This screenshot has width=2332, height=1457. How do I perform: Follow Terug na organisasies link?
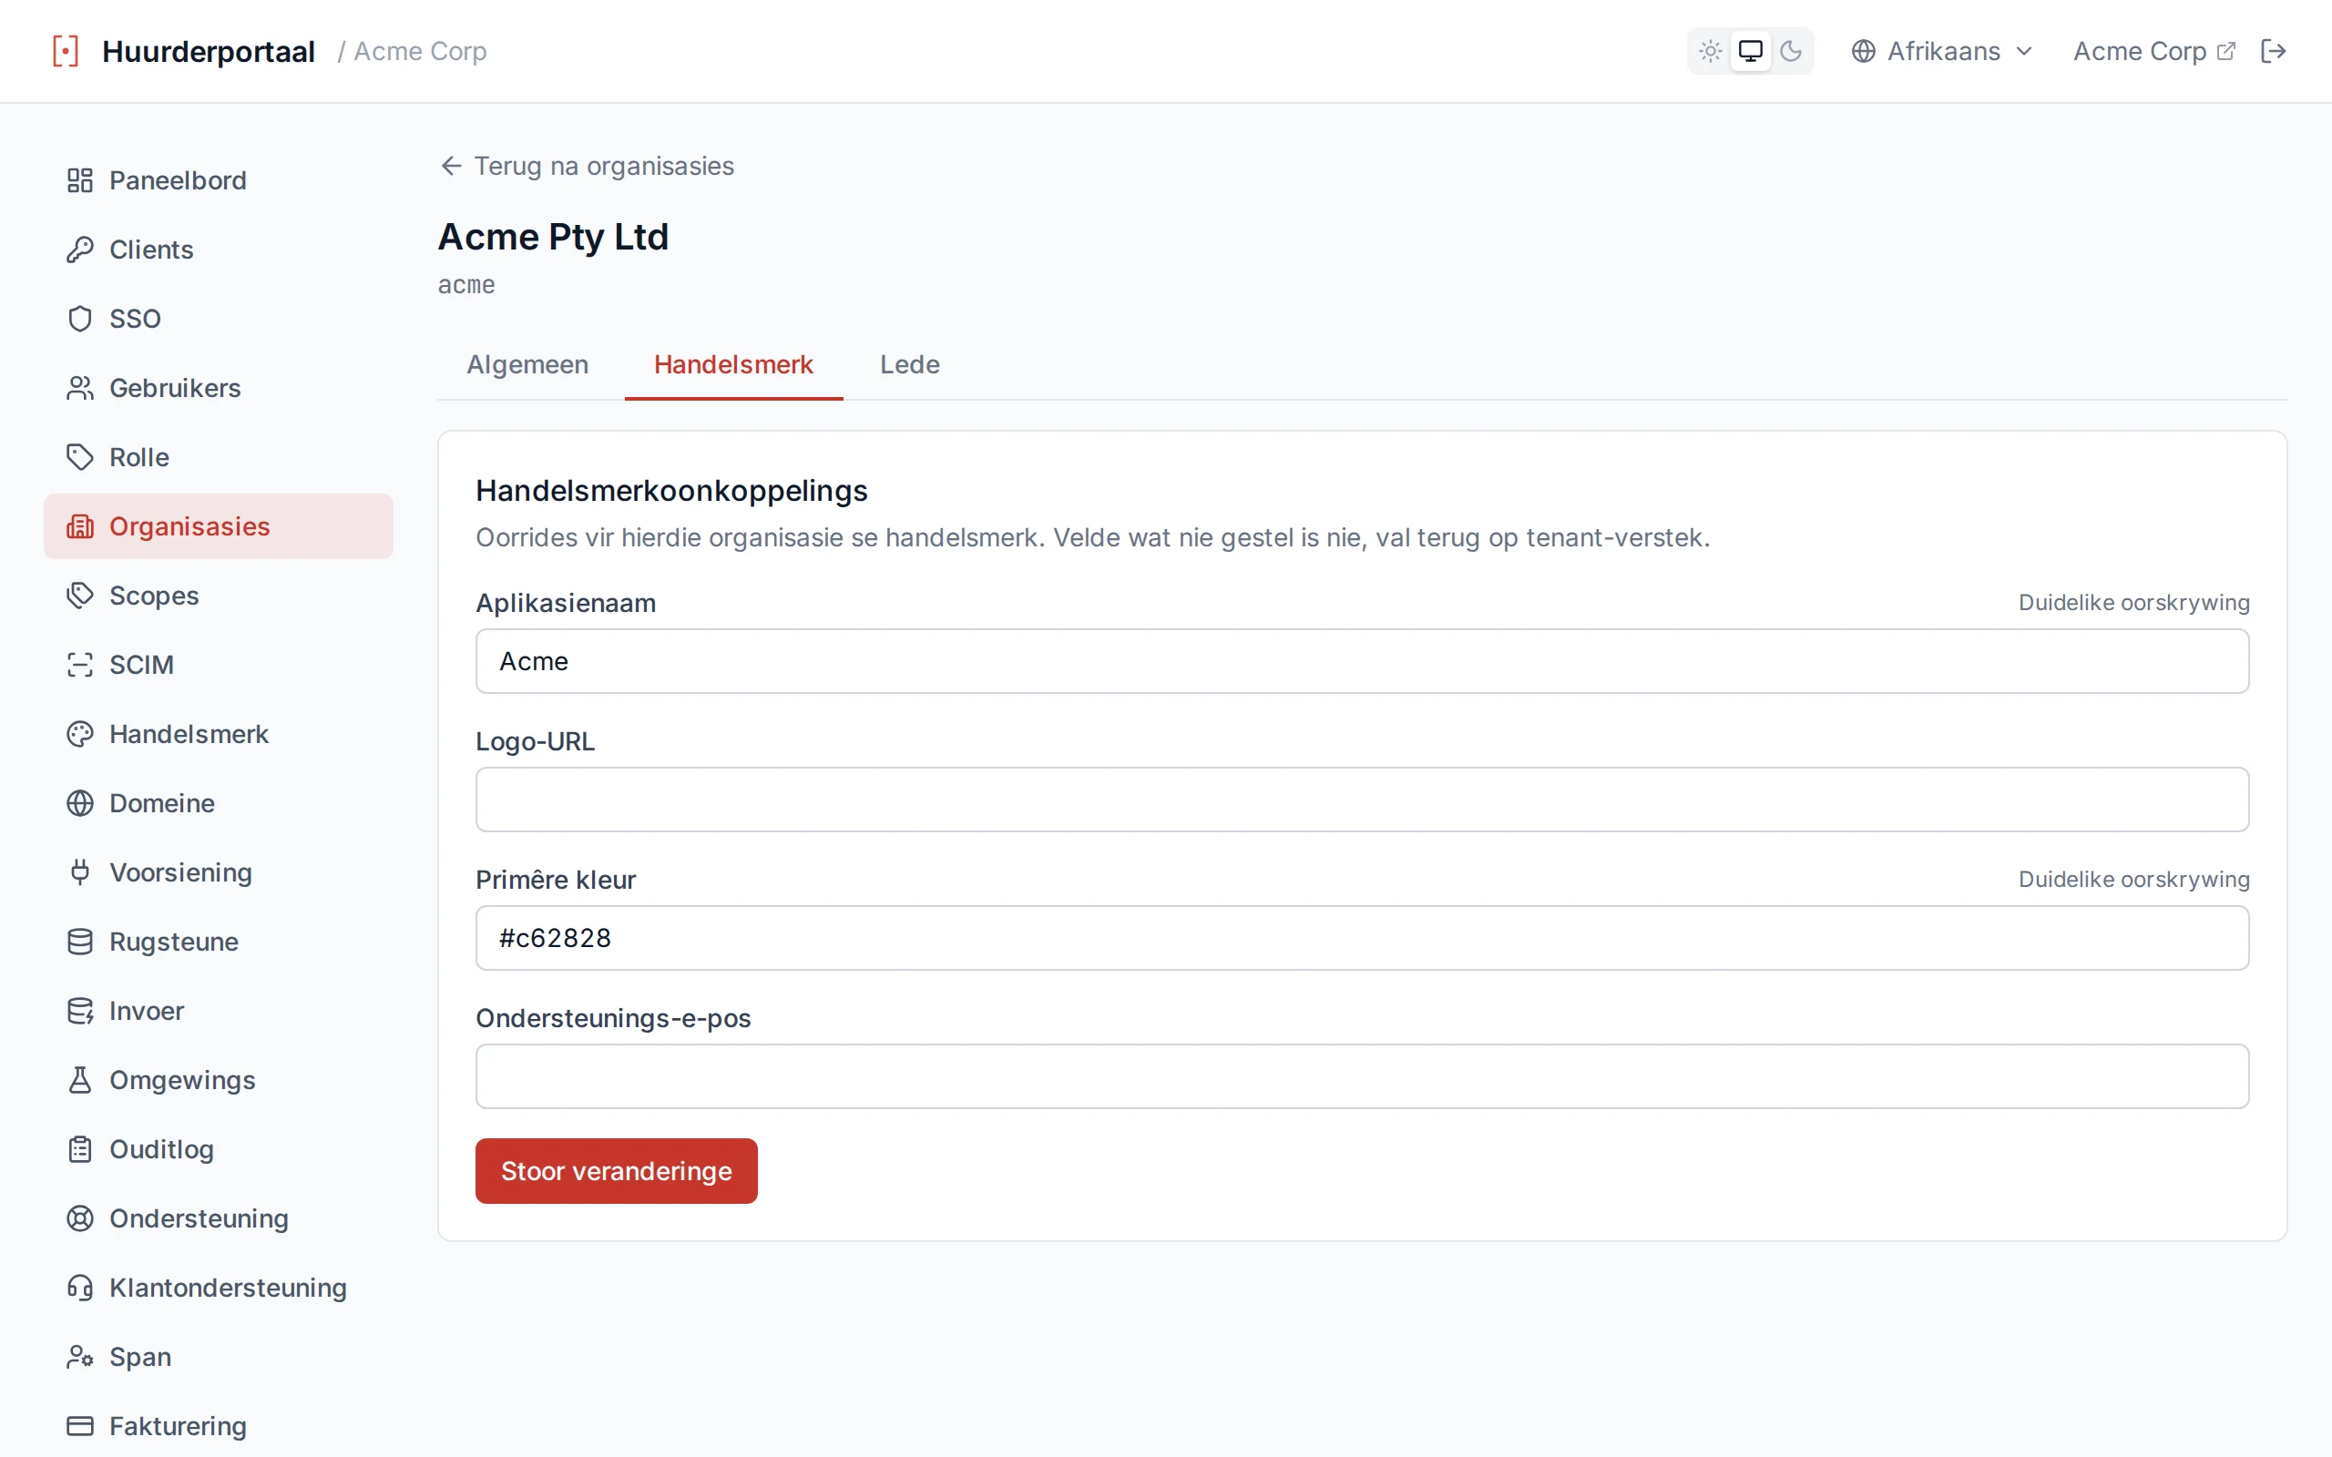pyautogui.click(x=587, y=166)
